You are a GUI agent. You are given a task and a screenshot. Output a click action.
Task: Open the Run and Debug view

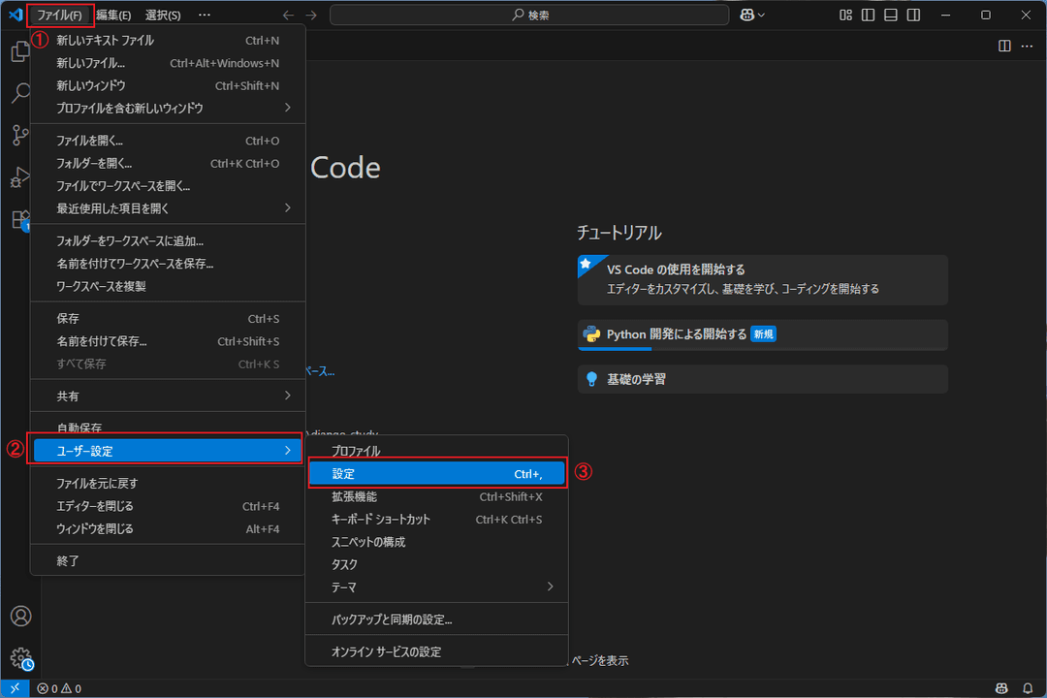pyautogui.click(x=21, y=177)
